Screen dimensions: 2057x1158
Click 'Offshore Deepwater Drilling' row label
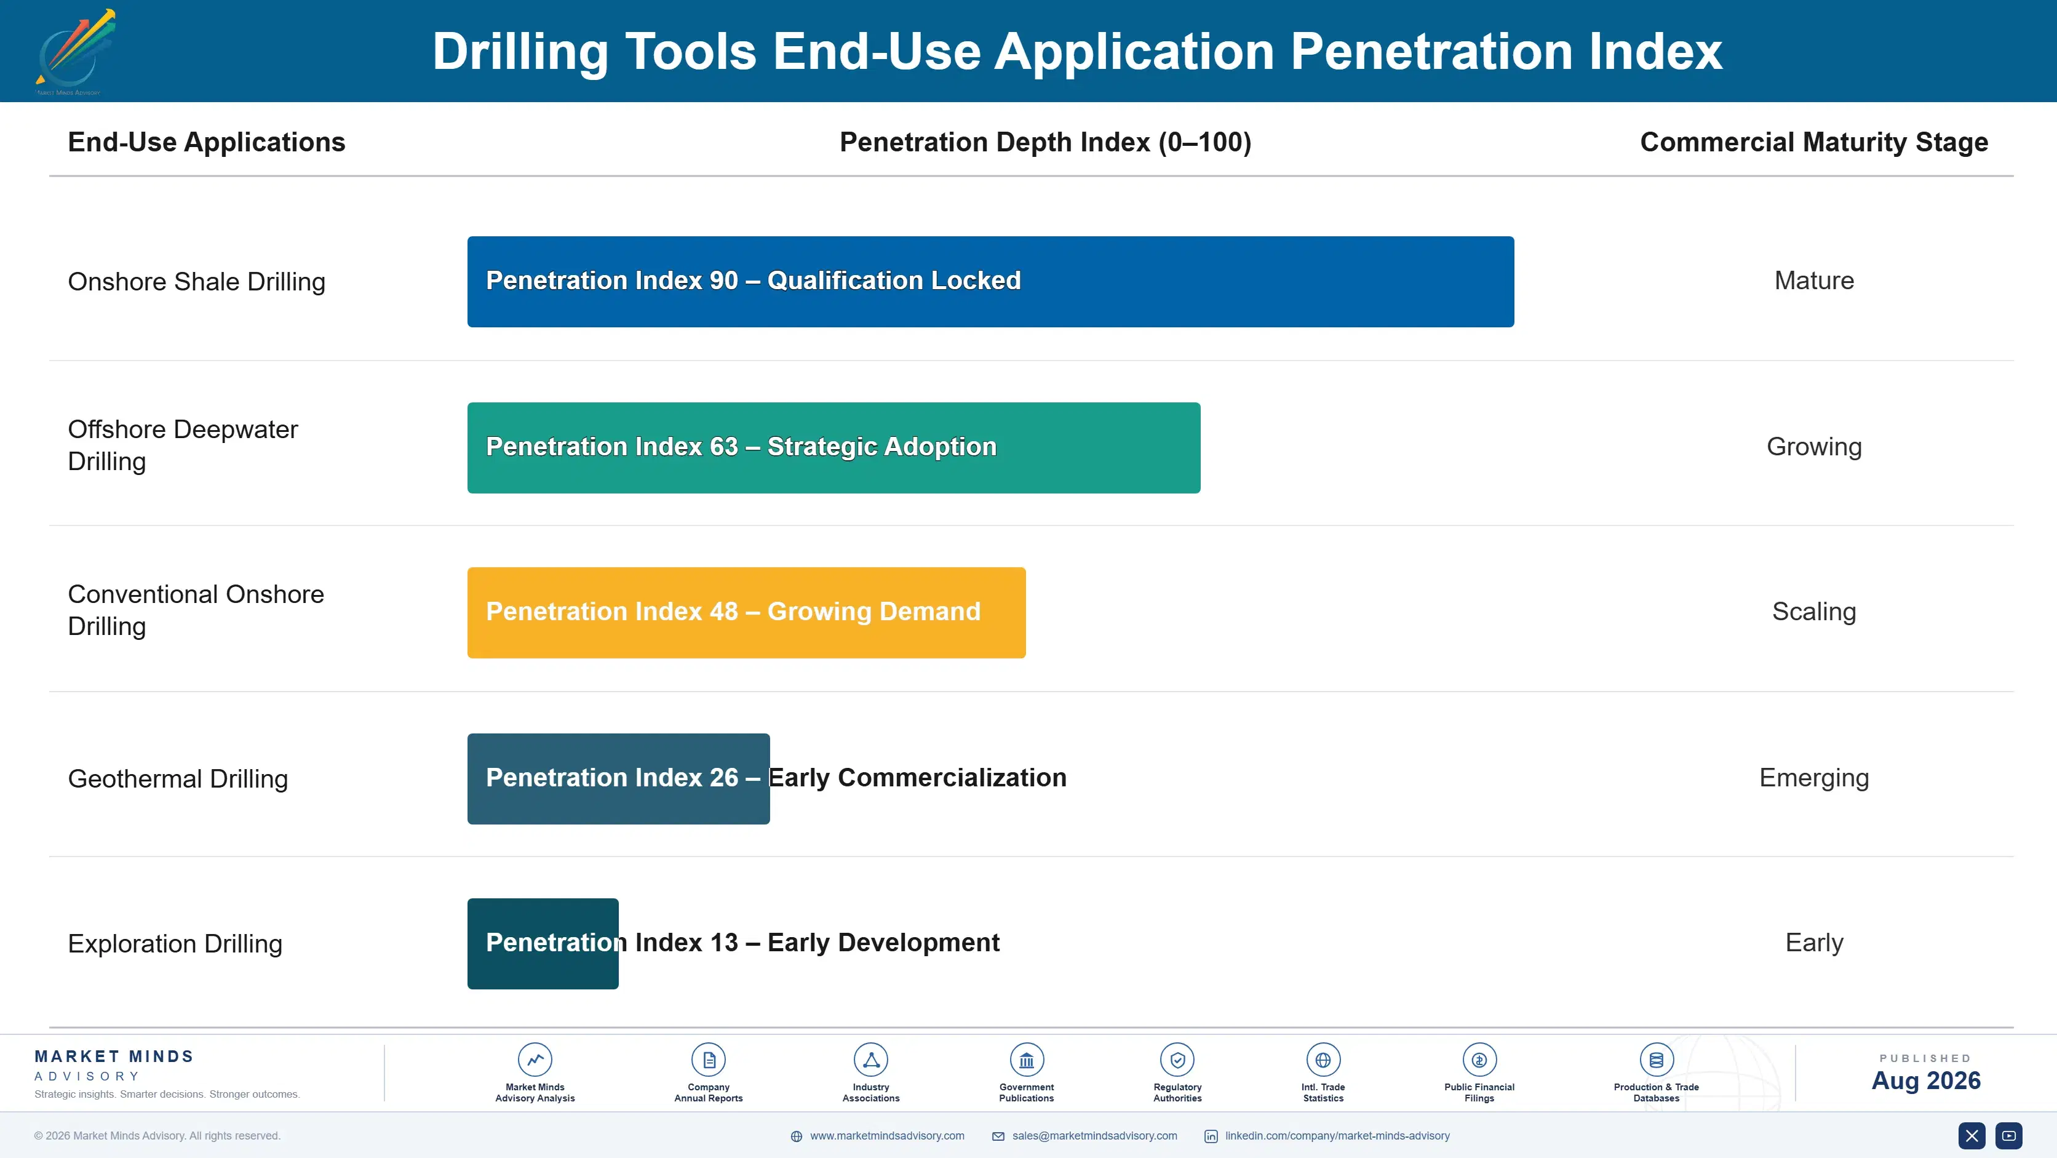click(183, 445)
